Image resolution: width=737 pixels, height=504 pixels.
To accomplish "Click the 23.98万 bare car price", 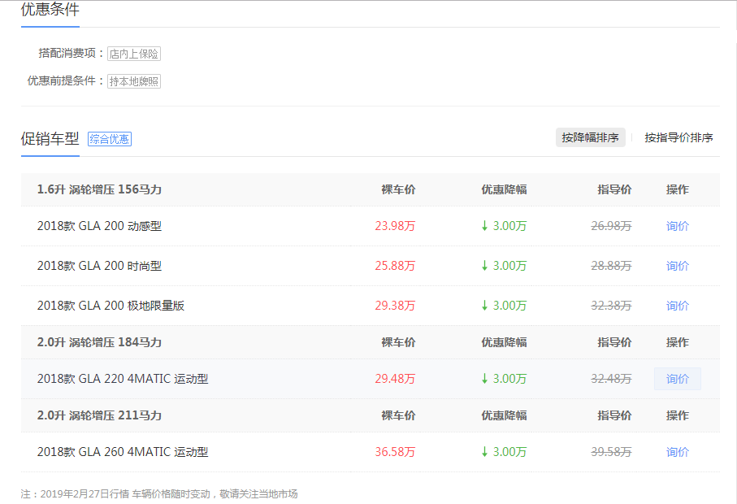I will coord(395,226).
